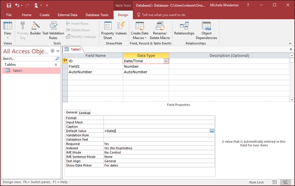The width and height of the screenshot is (295, 186).
Task: Show Object Dependencies
Action: (x=206, y=31)
